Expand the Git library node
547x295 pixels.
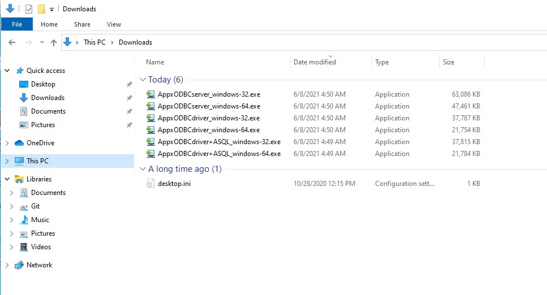pyautogui.click(x=11, y=206)
